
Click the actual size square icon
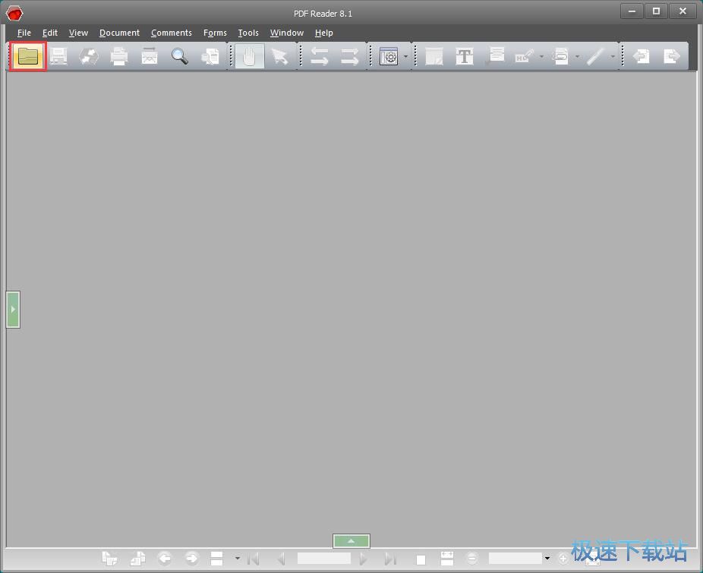coord(421,559)
